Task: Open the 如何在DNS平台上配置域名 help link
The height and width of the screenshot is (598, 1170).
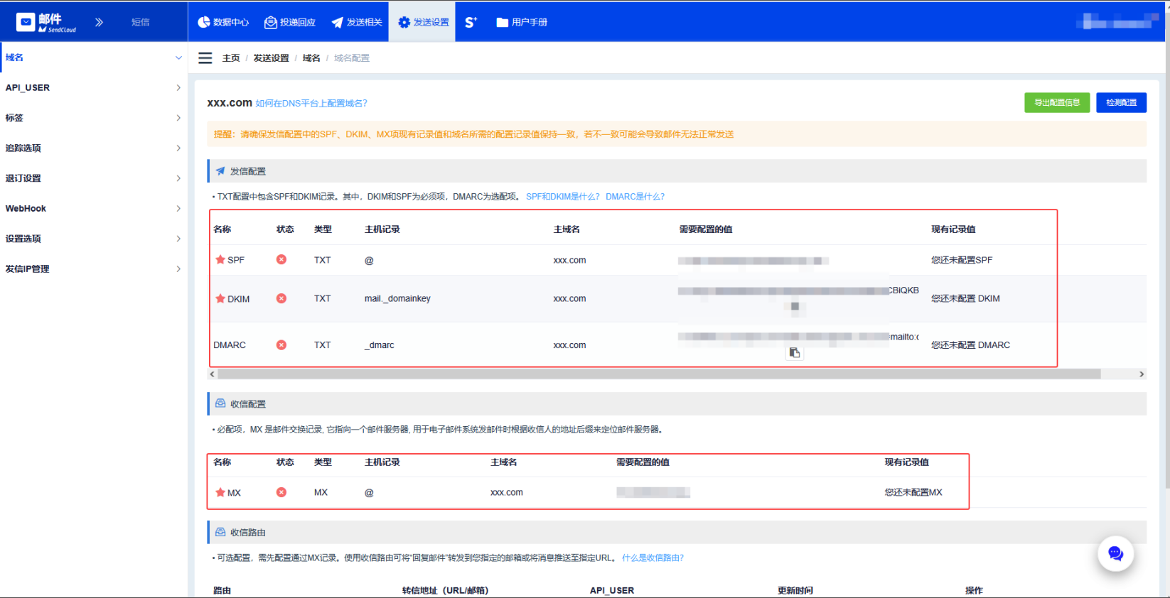Action: (311, 104)
